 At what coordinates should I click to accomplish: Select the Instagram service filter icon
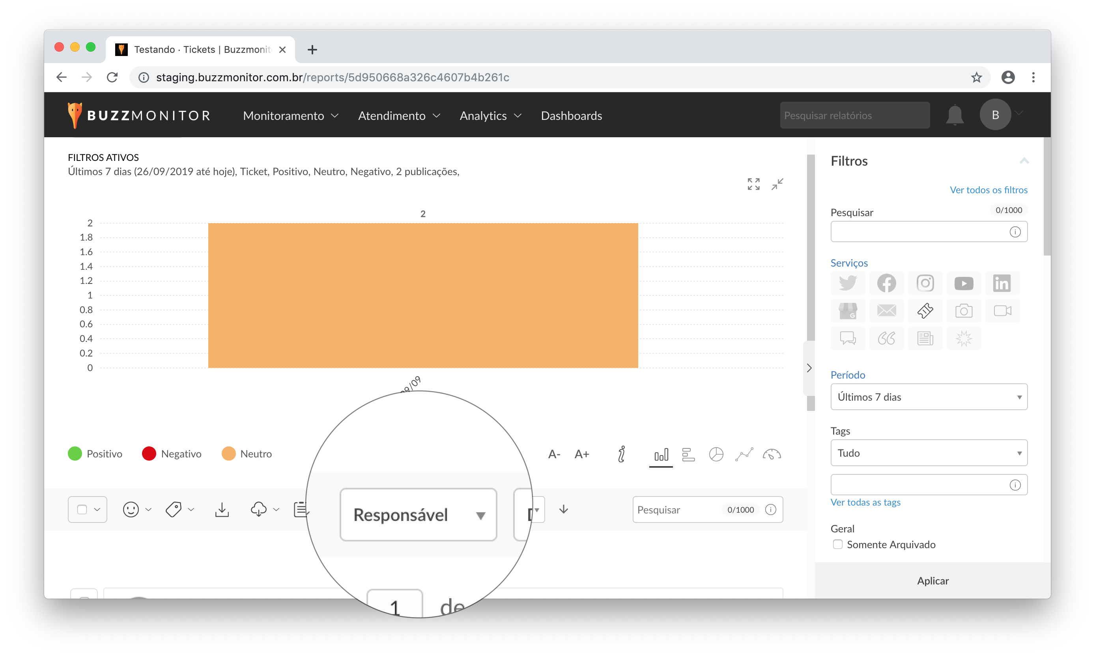925,283
